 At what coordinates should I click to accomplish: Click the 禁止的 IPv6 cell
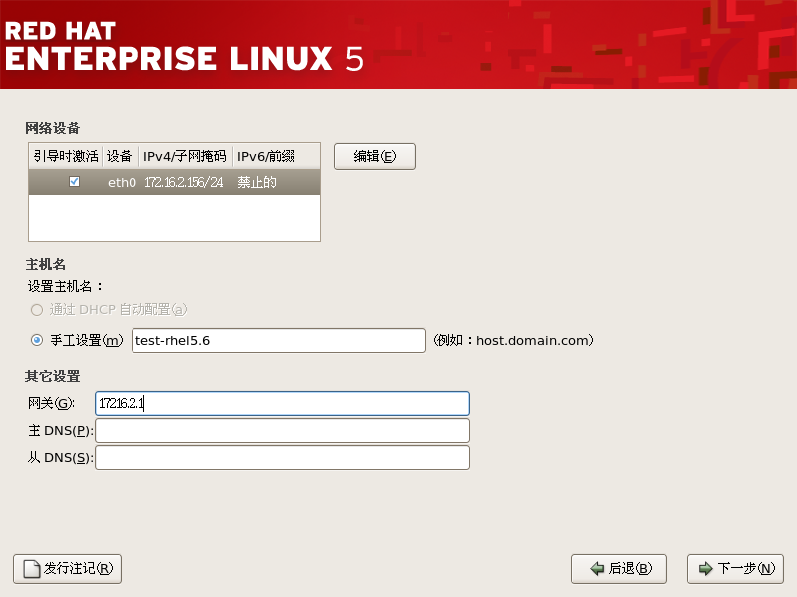[257, 182]
